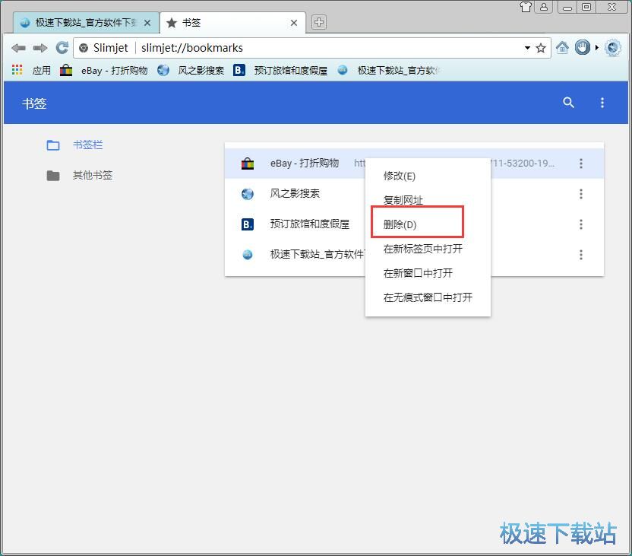Click the eBay favicon in bookmark list

click(248, 164)
